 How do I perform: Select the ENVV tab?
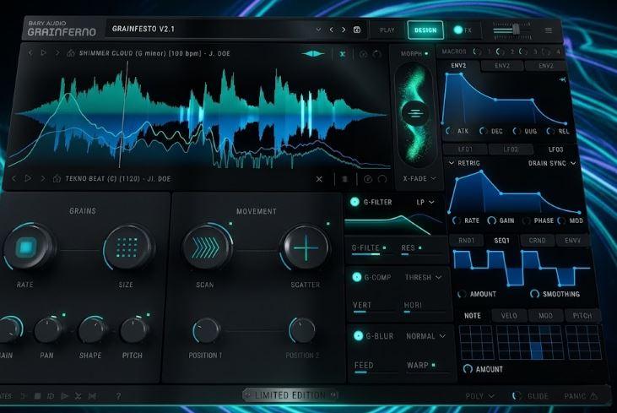tap(572, 240)
